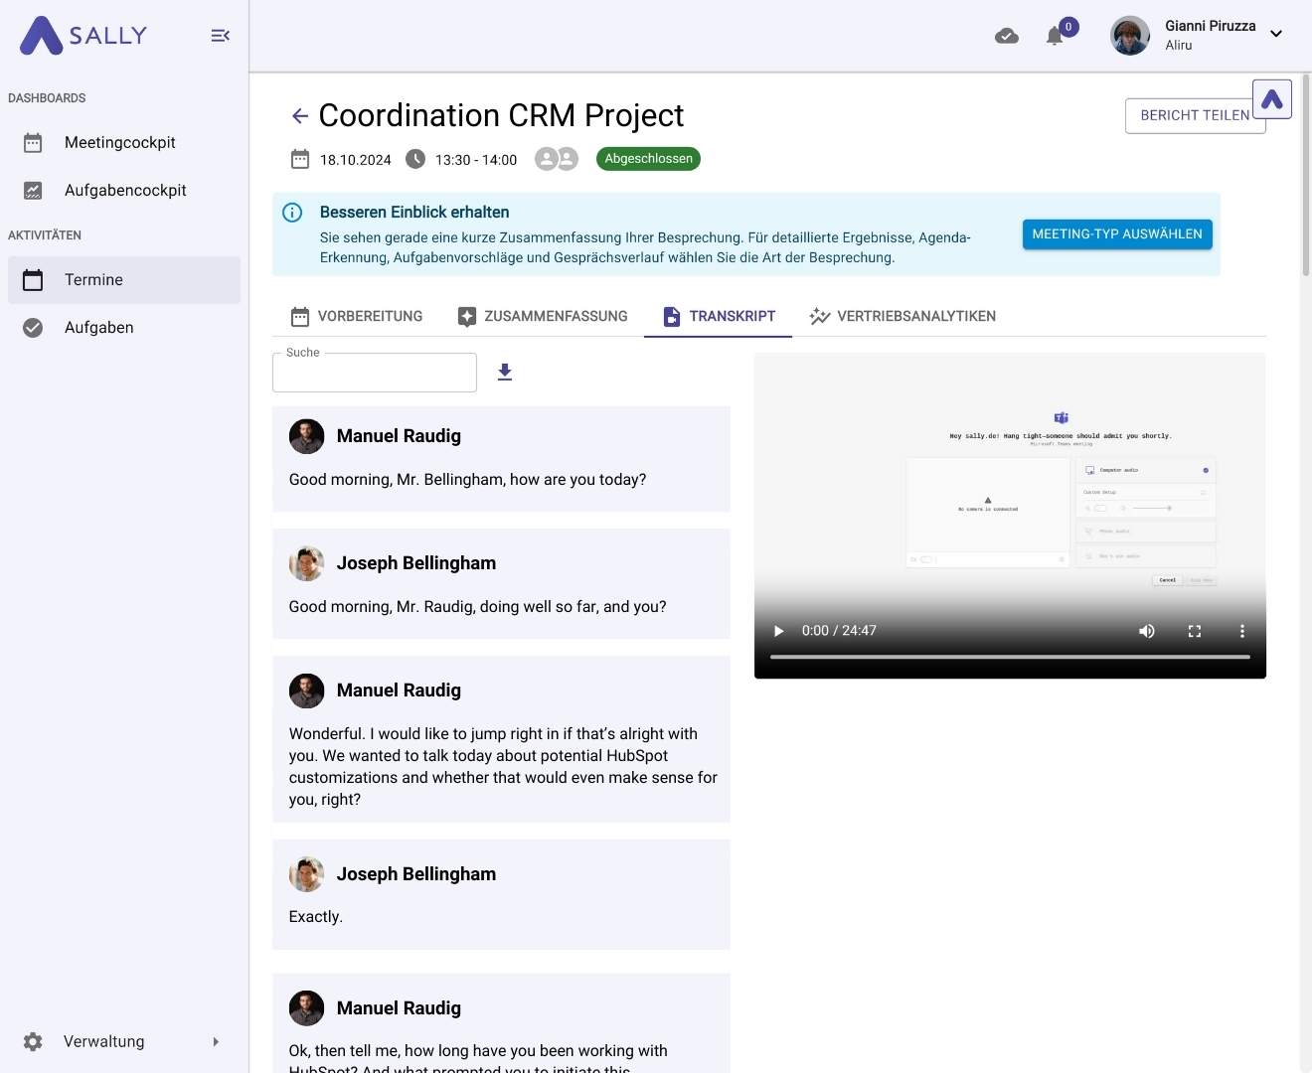Screen dimensions: 1312x1073
Task: Click the calendar date icon beside 18.10.2024
Action: pos(300,159)
